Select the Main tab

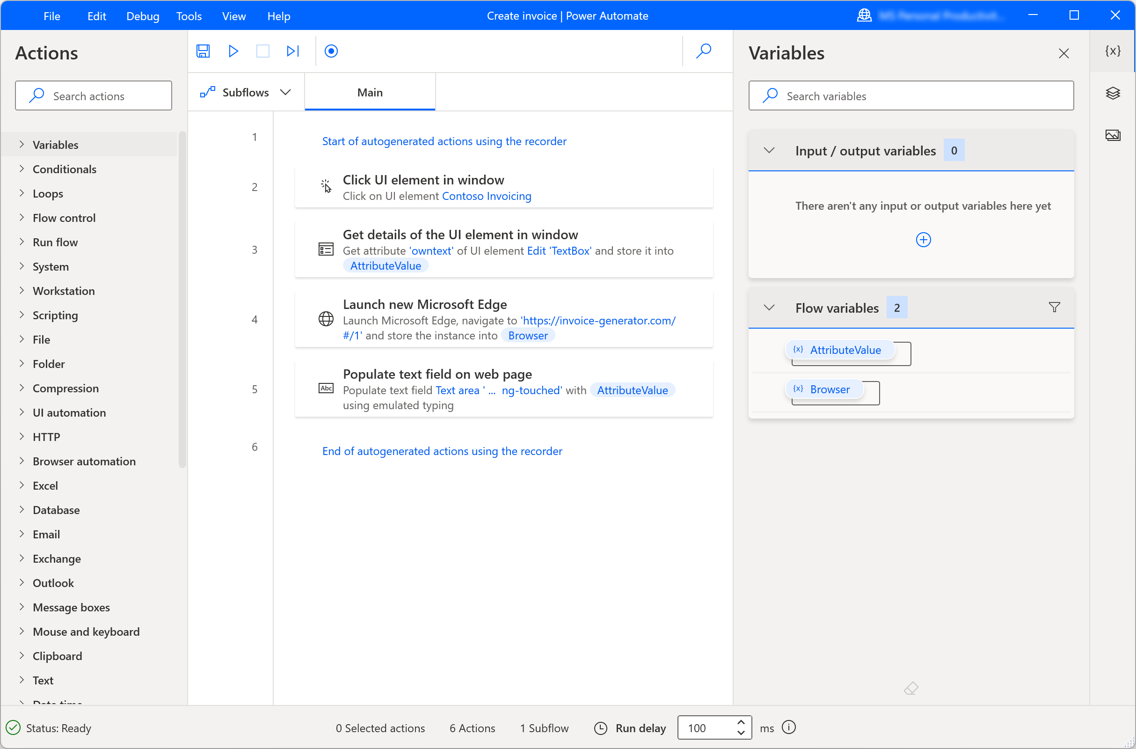click(370, 92)
